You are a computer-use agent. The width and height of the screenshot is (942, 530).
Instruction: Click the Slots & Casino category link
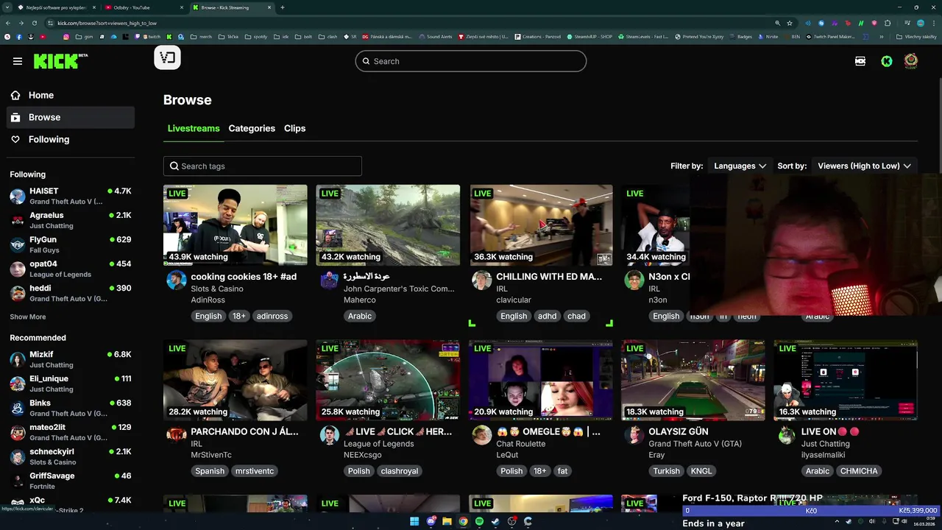coord(217,289)
